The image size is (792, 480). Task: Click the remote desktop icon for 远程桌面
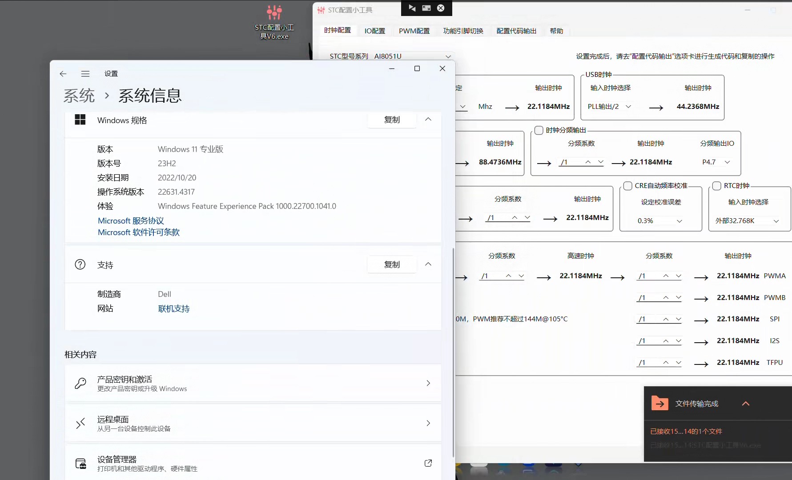click(x=80, y=423)
